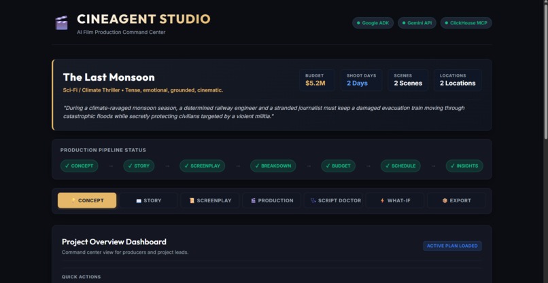Click the ClickHouse MCP status badge
The height and width of the screenshot is (283, 548).
tap(466, 23)
